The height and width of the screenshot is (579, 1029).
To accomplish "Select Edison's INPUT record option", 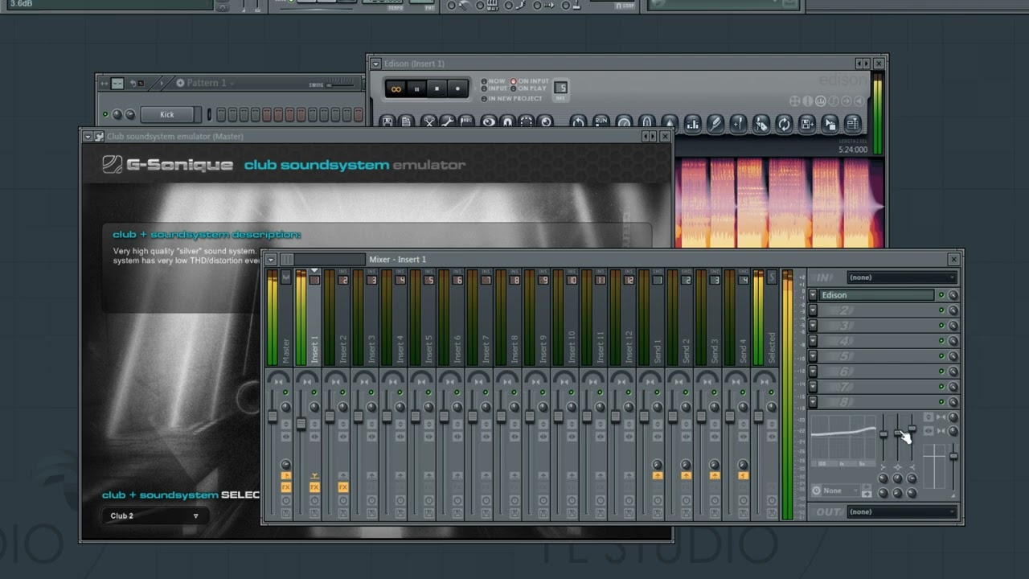I will (x=494, y=88).
